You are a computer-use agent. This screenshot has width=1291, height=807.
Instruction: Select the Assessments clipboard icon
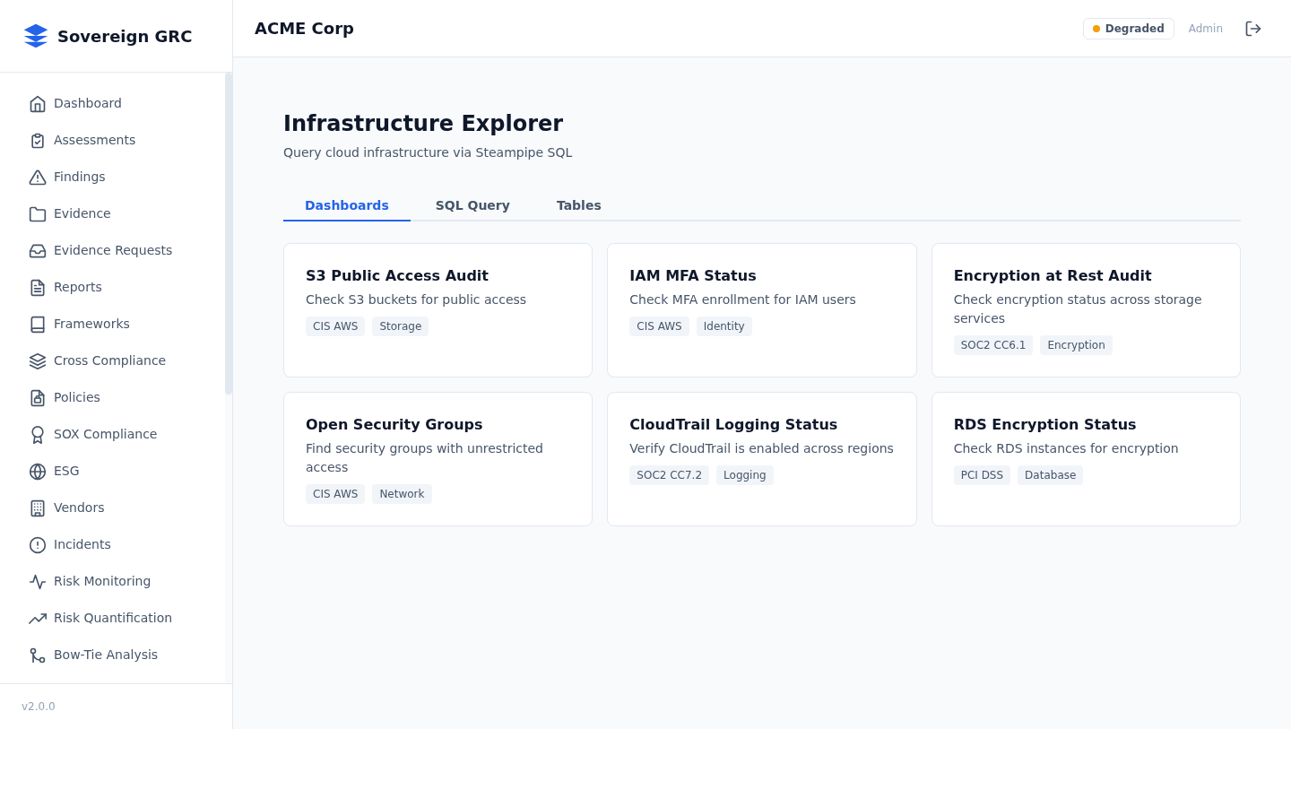[x=38, y=140]
